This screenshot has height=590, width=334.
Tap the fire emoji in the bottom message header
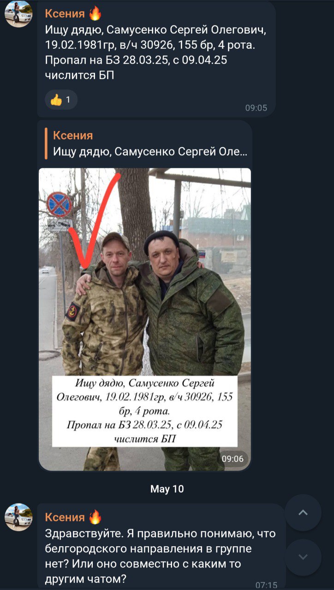click(x=95, y=517)
